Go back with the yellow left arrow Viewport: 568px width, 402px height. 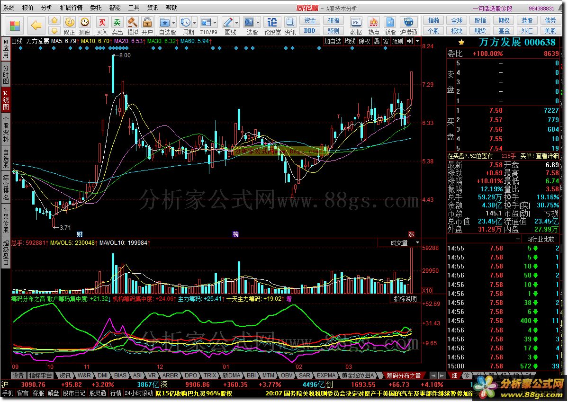(x=36, y=26)
